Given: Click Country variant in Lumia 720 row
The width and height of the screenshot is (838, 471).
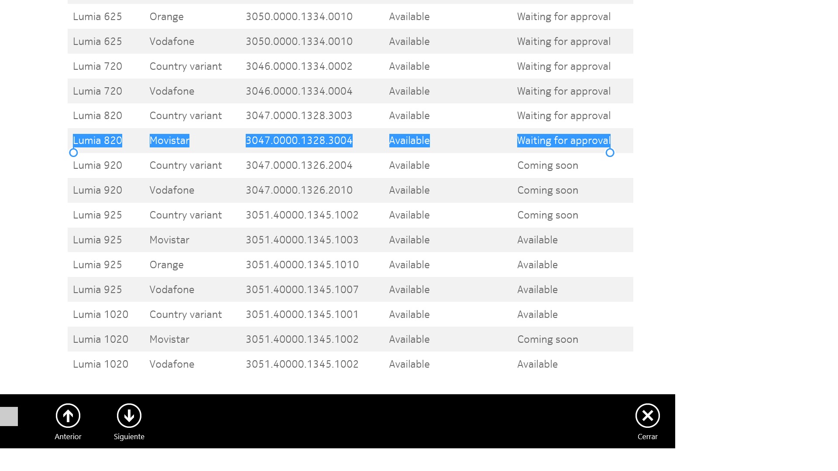Looking at the screenshot, I should point(185,66).
